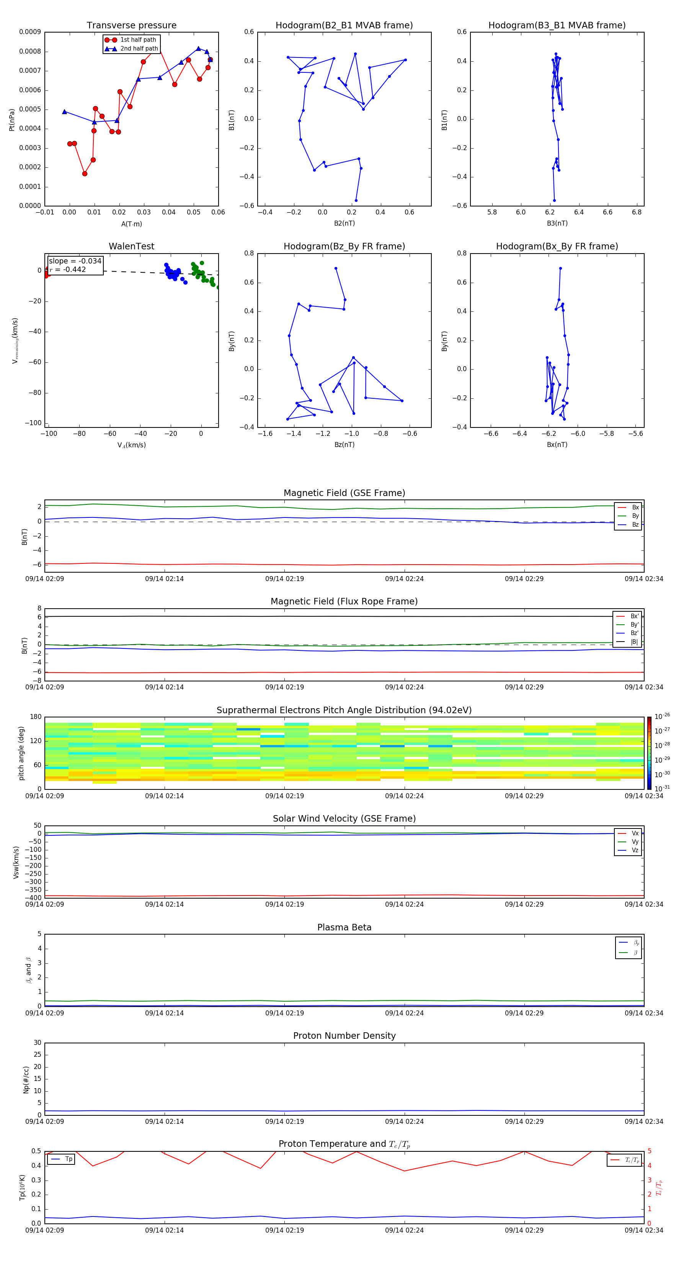Click 'Bz(nT)' x-axis label
The height and width of the screenshot is (1264, 689).
tap(344, 445)
